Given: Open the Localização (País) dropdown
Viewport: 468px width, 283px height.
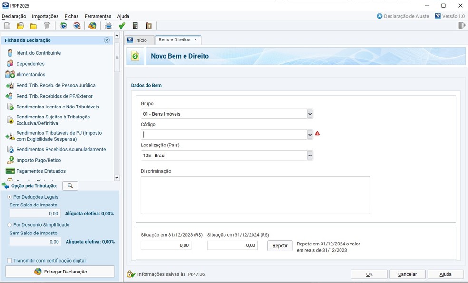Looking at the screenshot, I should [310, 155].
